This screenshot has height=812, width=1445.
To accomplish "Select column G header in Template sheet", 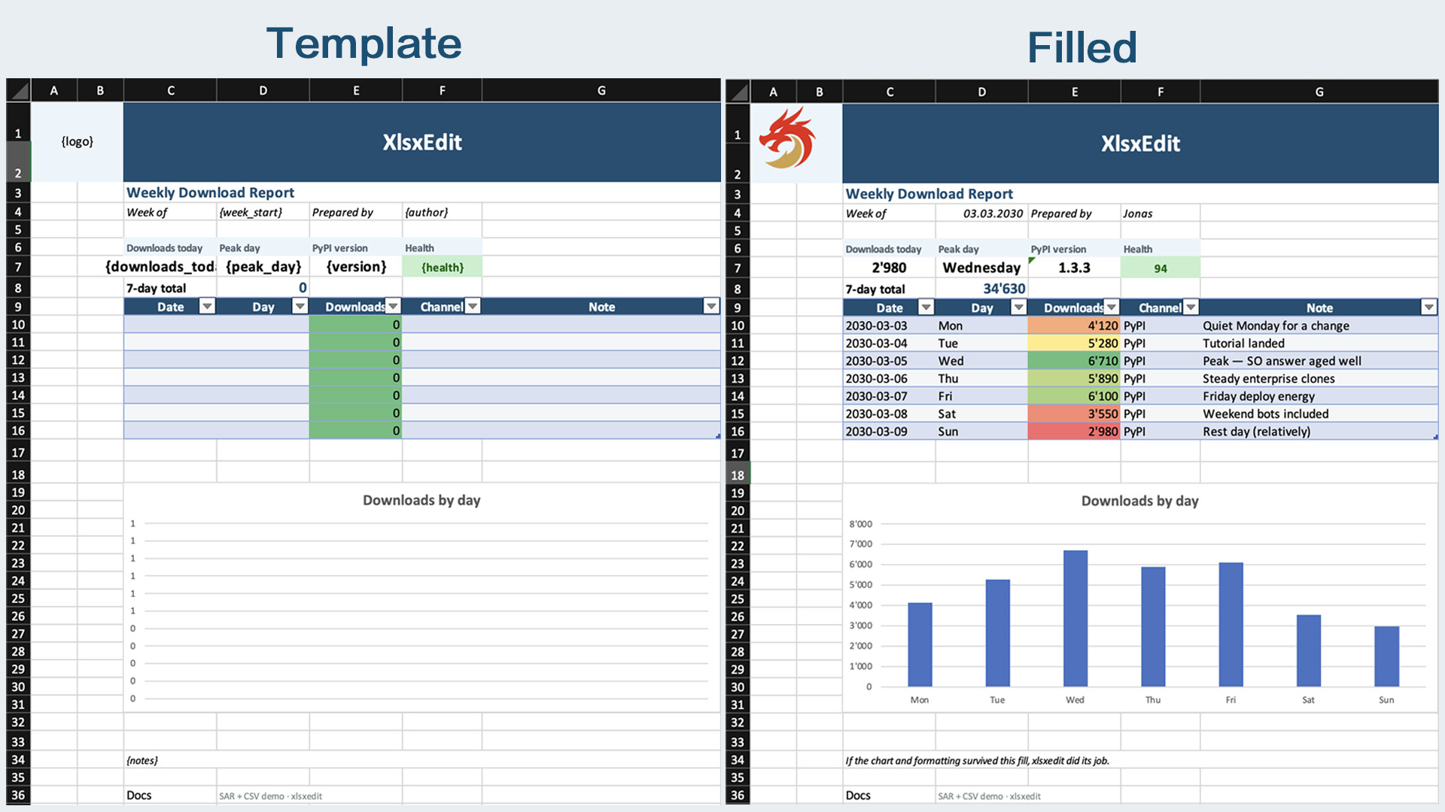I will point(601,90).
